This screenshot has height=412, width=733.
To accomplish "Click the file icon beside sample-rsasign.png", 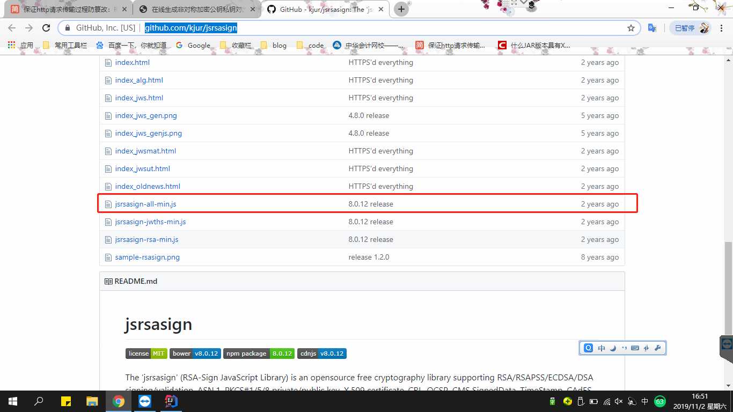I will 108,257.
